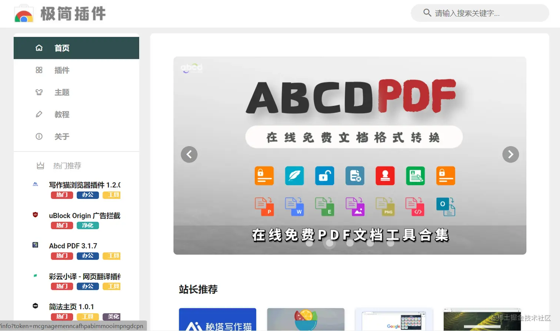Open uBlock Origin 广告拦截 entry
Screen dimensions: 560x331
tap(85, 215)
